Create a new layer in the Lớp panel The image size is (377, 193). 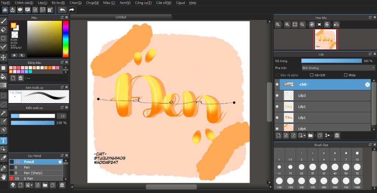point(278,135)
